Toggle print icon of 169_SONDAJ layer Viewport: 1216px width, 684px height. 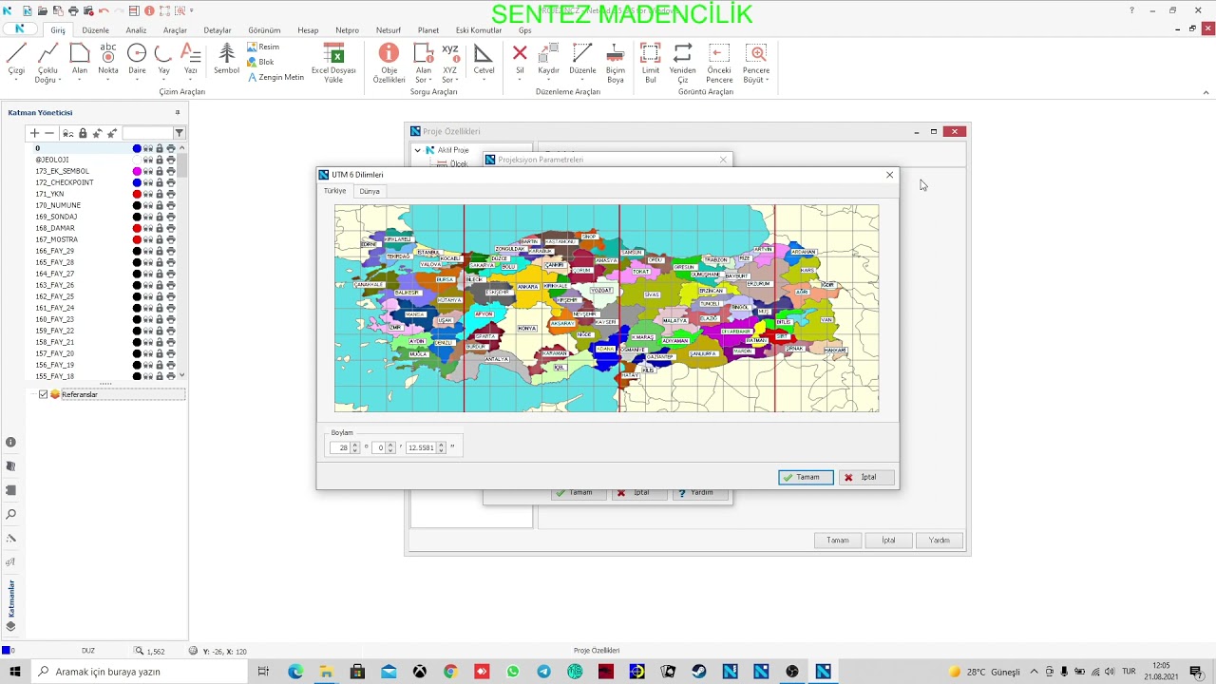point(171,217)
